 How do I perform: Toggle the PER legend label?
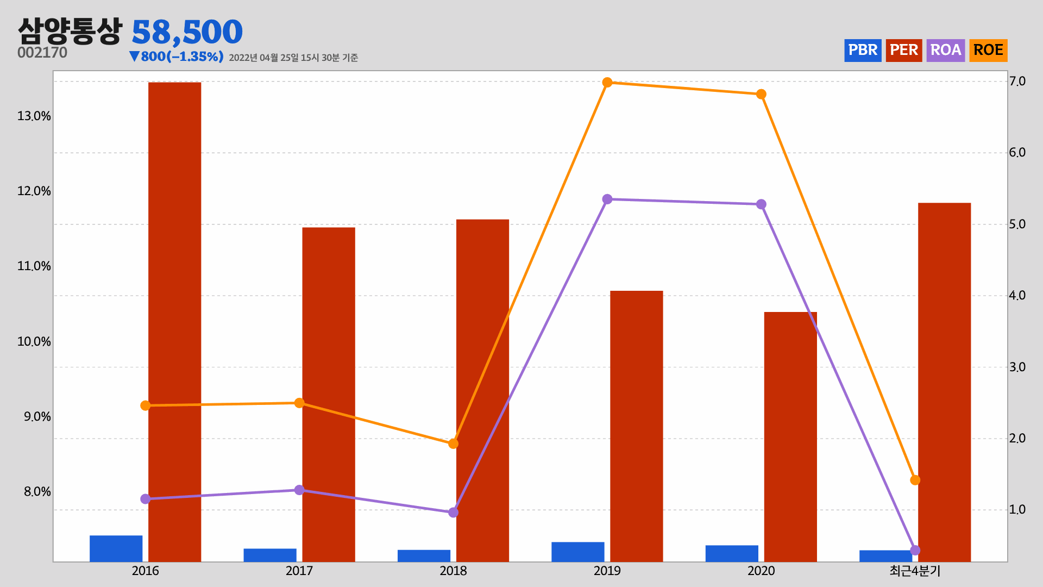click(903, 50)
